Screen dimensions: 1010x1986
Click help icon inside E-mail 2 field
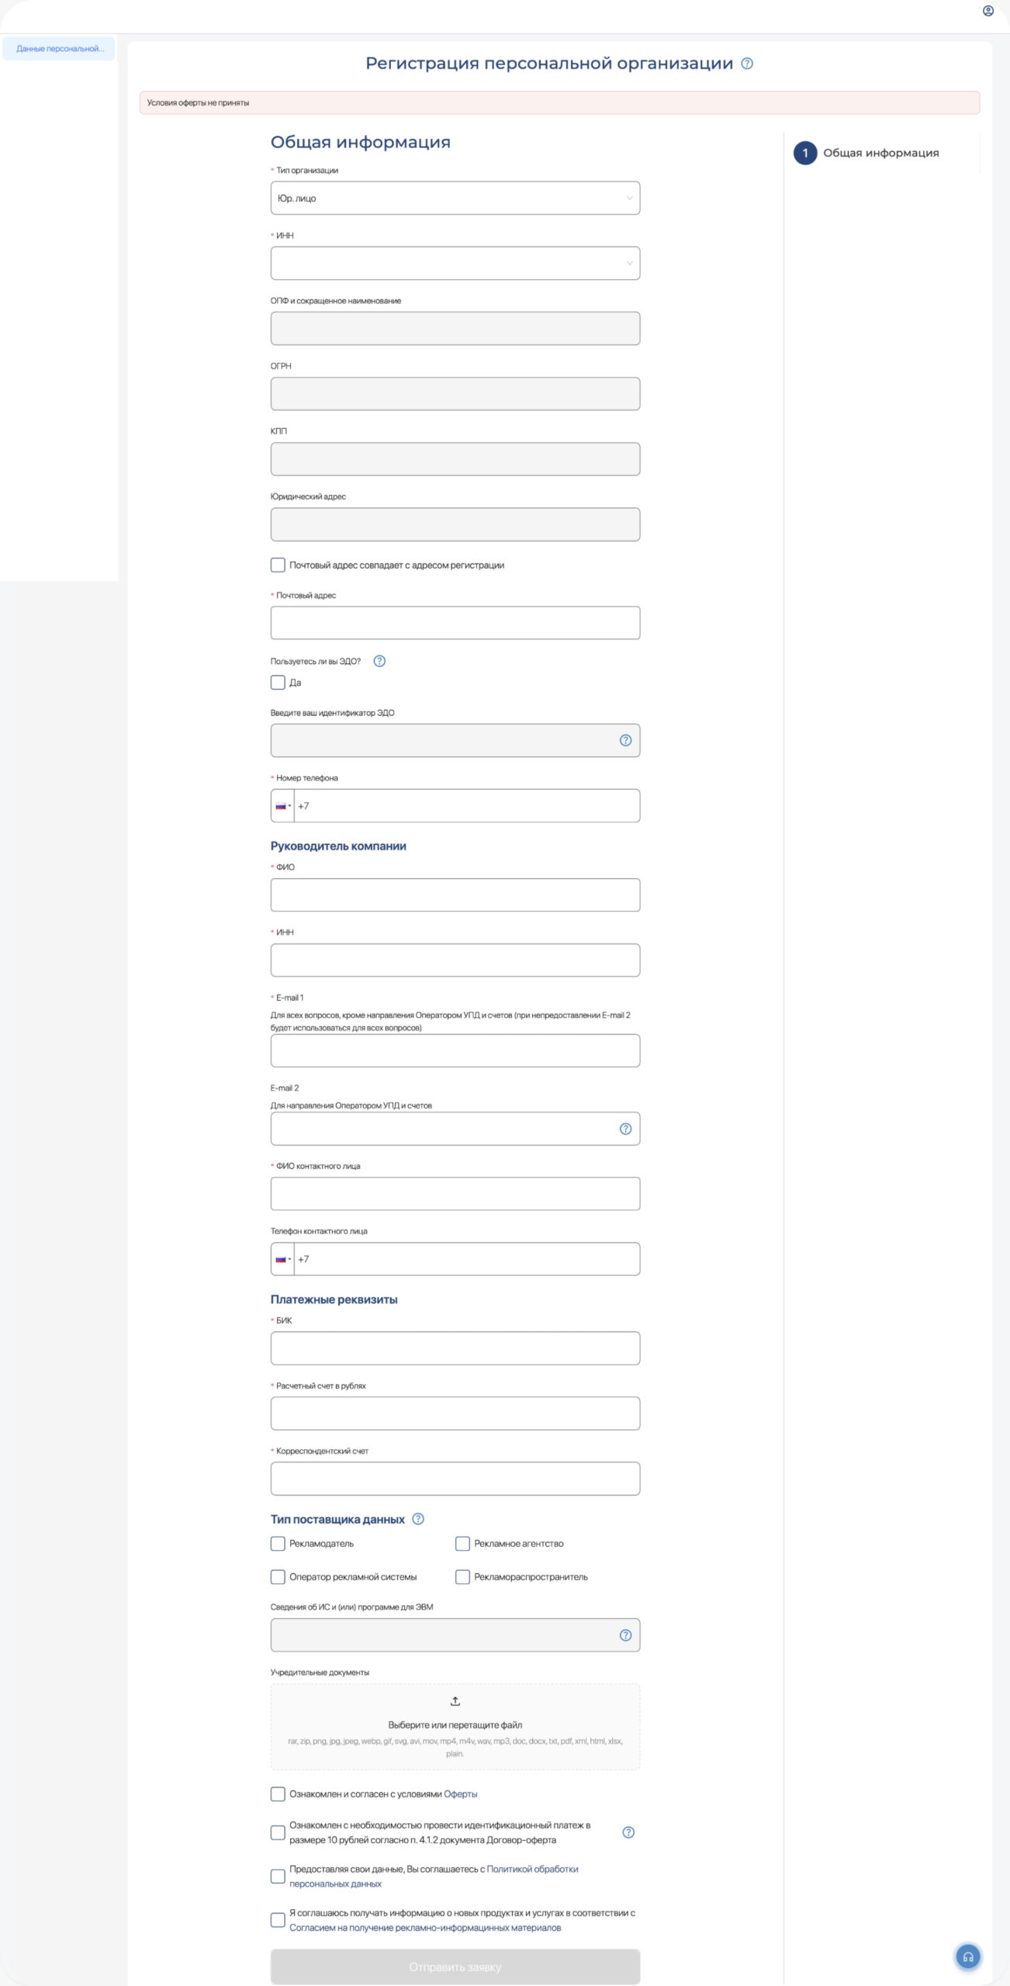[x=625, y=1129]
